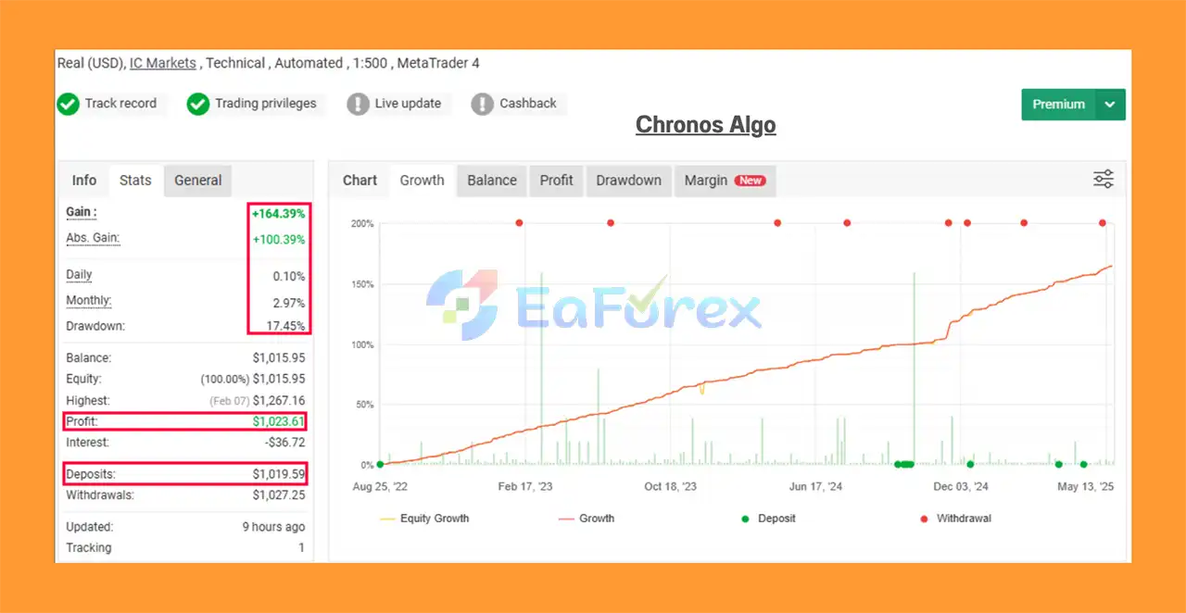Select the Profit chart tab
The image size is (1186, 613).
coord(557,181)
